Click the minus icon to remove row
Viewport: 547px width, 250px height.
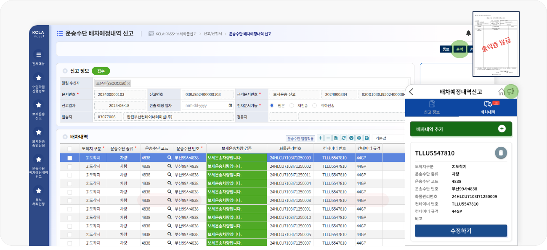tap(328, 138)
